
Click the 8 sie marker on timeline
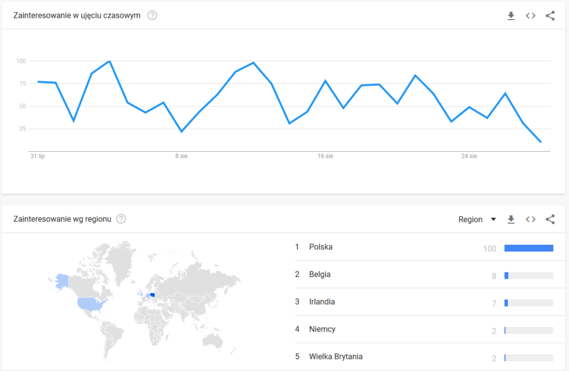pos(181,156)
